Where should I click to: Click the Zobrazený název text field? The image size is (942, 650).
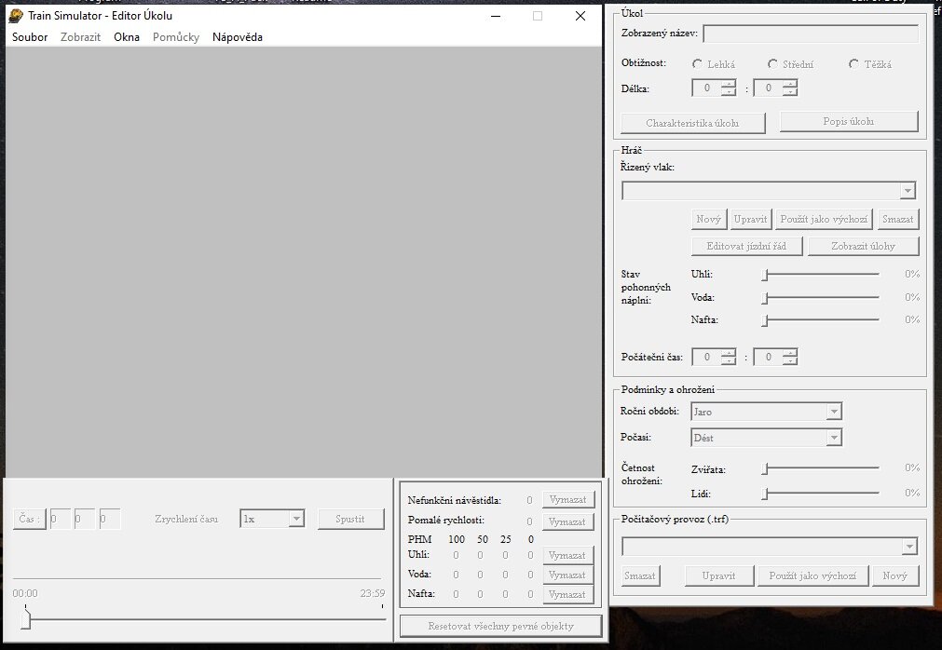tap(810, 34)
